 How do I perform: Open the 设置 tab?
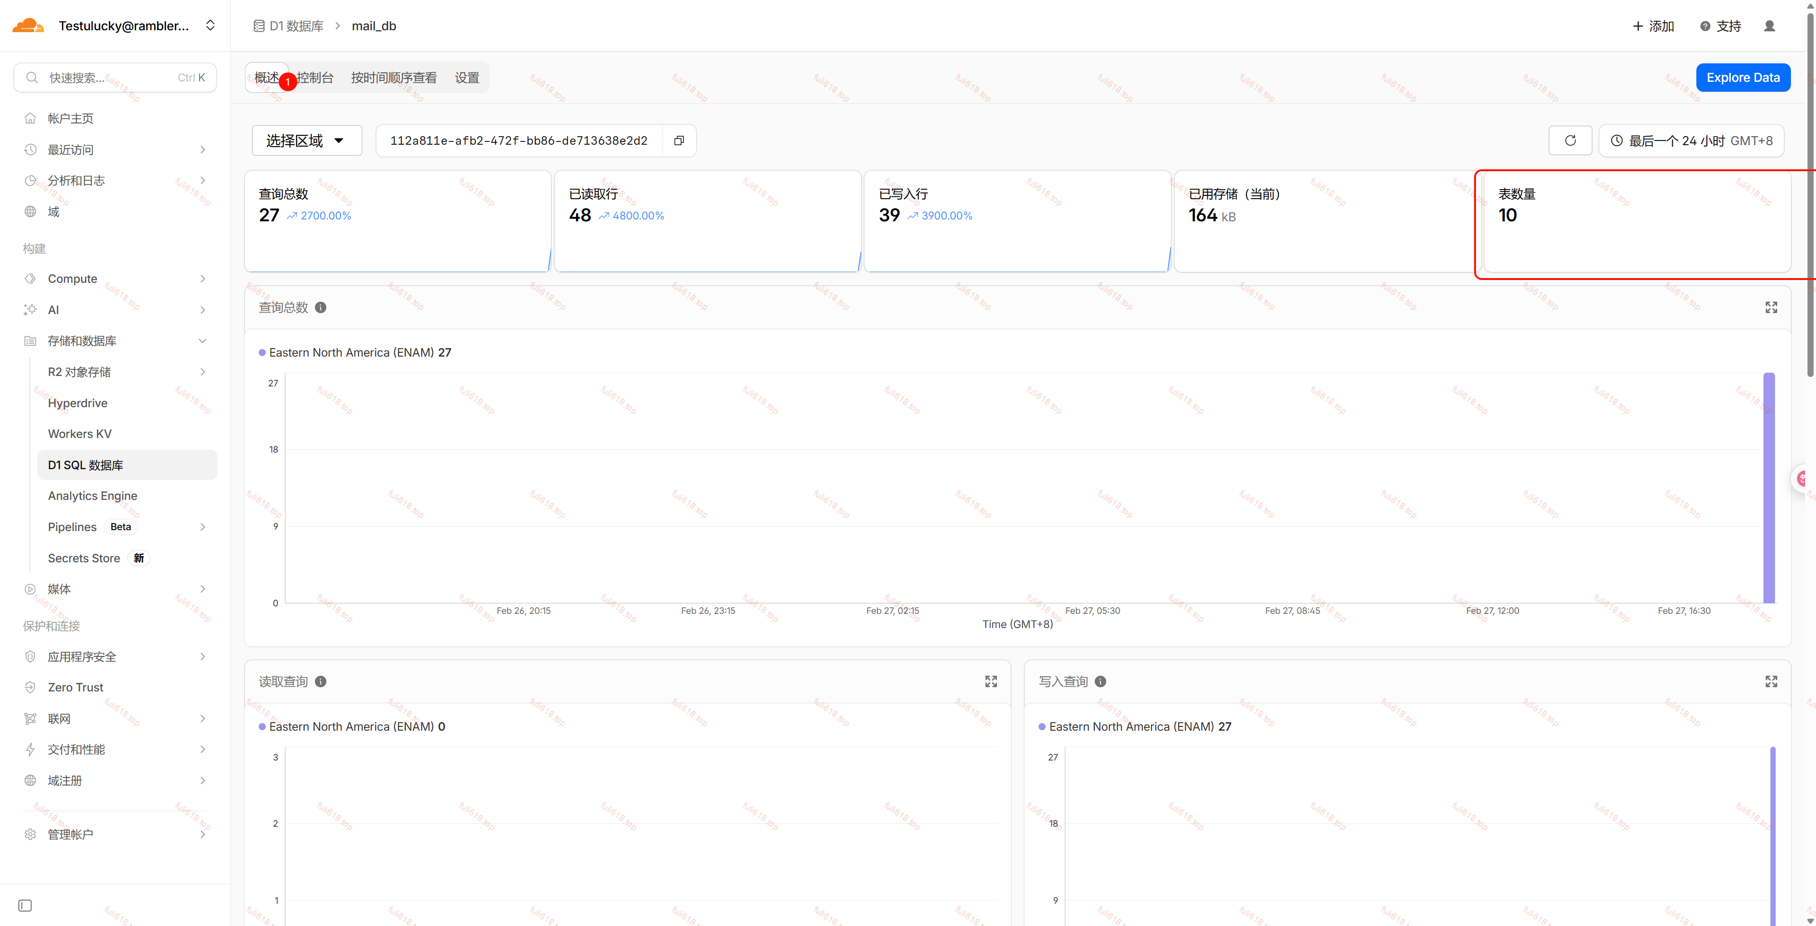tap(467, 78)
